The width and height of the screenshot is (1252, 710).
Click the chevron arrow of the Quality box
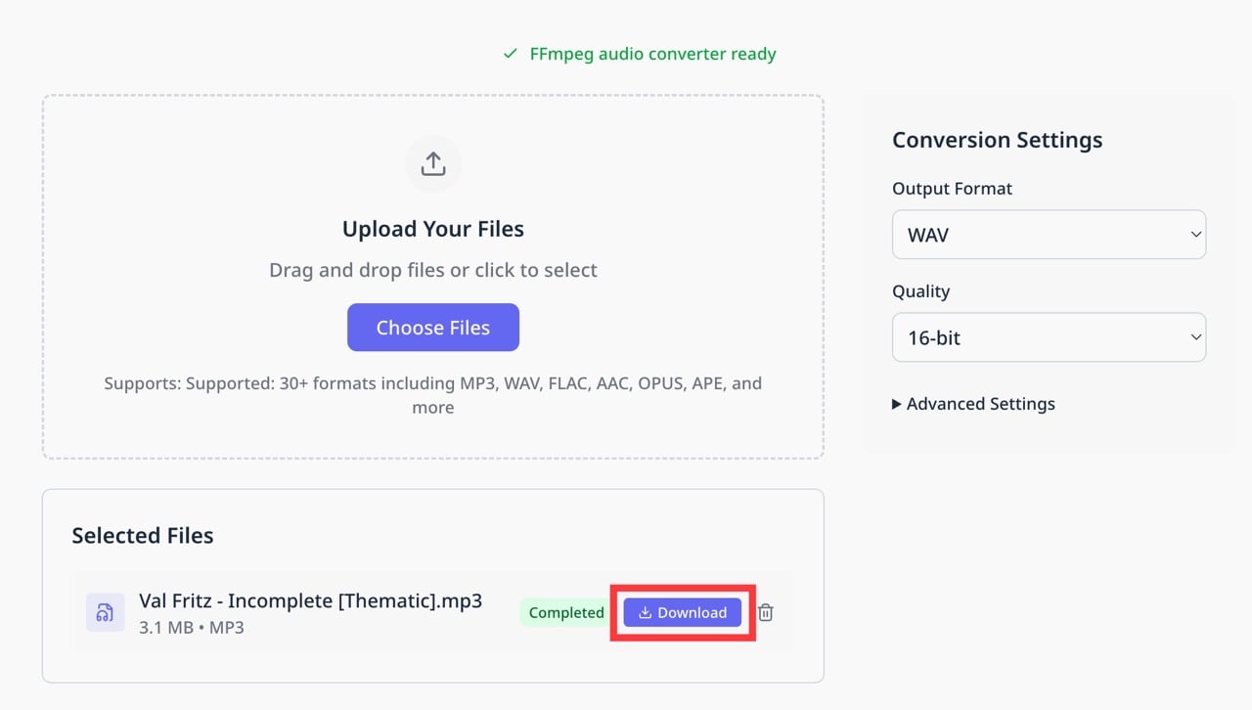pyautogui.click(x=1195, y=337)
